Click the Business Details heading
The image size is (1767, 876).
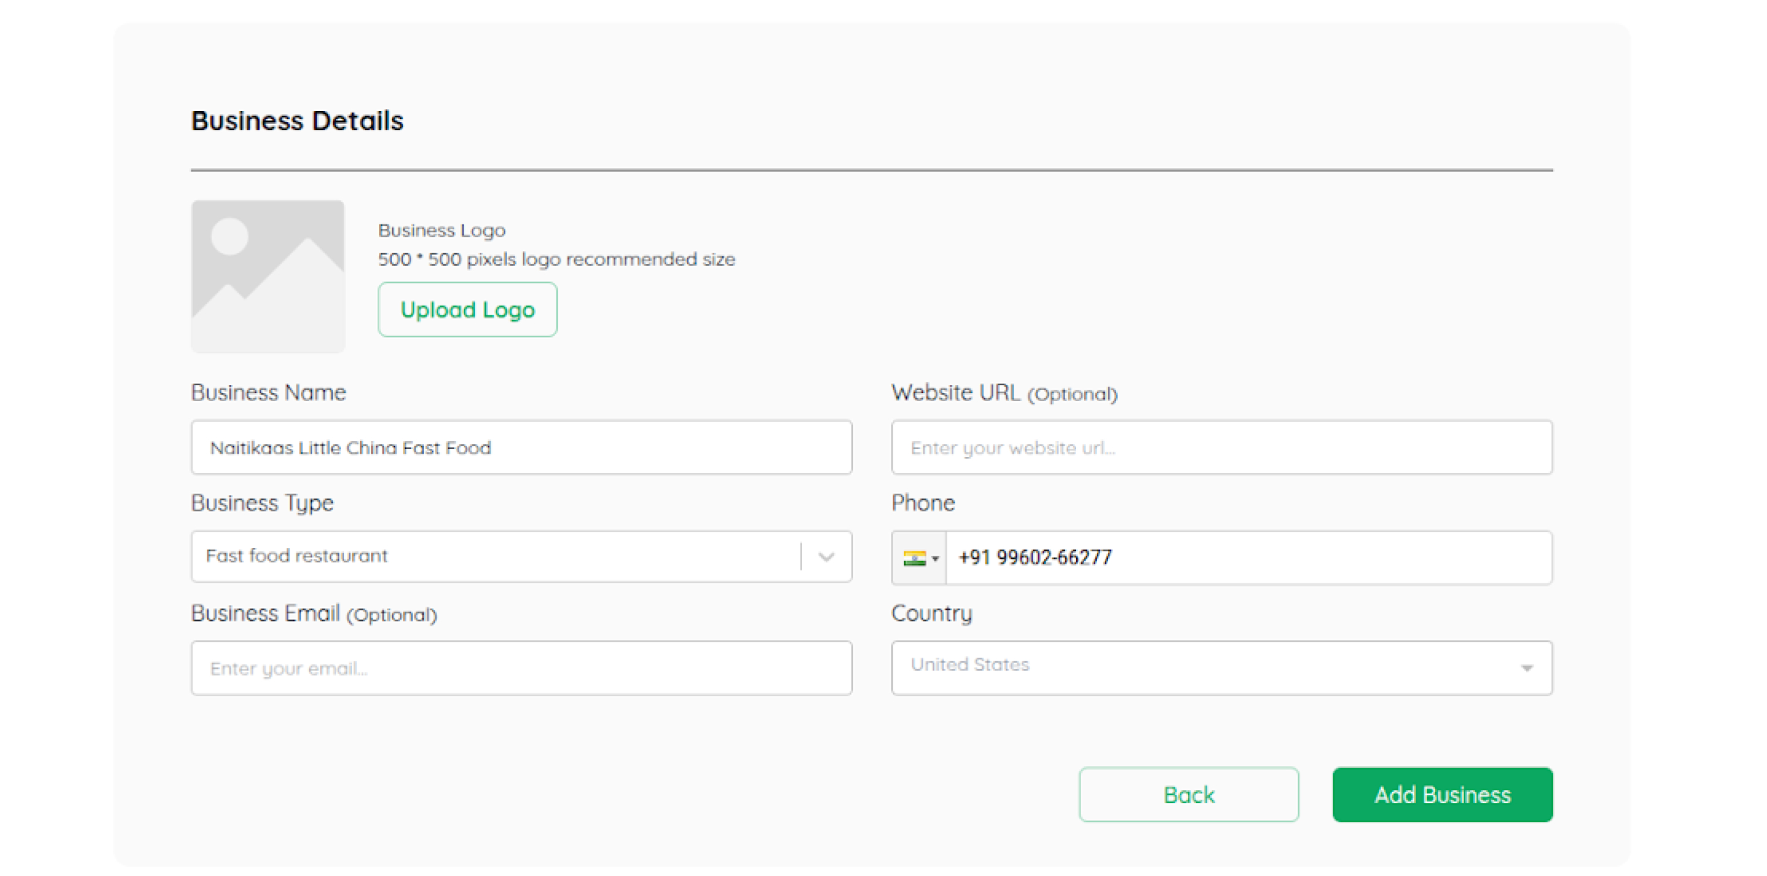pyautogui.click(x=297, y=121)
